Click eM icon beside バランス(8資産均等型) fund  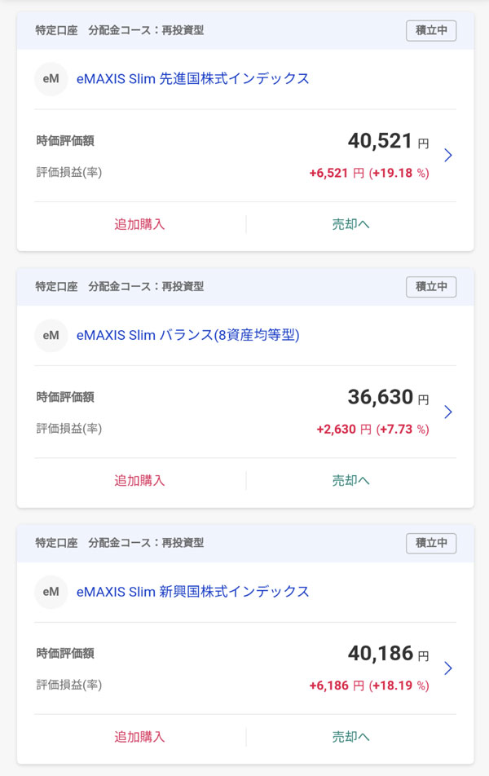(x=51, y=335)
